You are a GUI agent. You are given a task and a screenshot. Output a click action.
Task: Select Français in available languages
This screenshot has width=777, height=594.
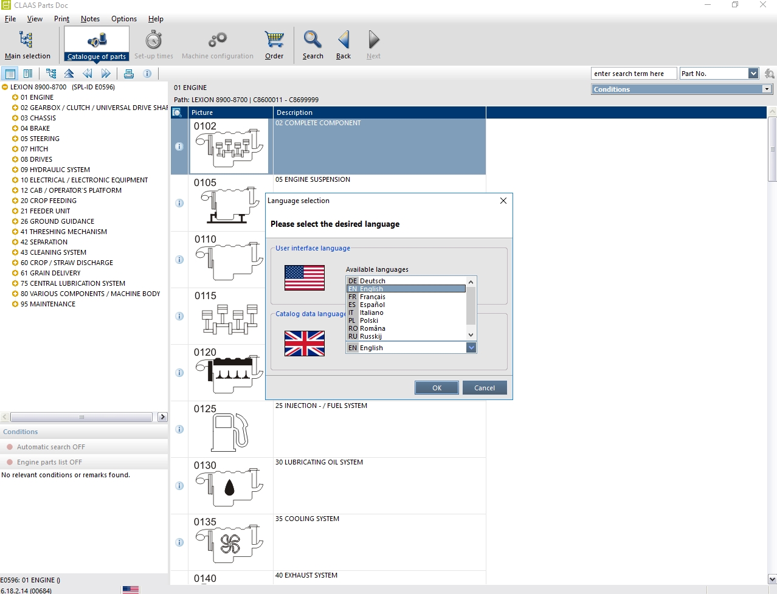406,297
